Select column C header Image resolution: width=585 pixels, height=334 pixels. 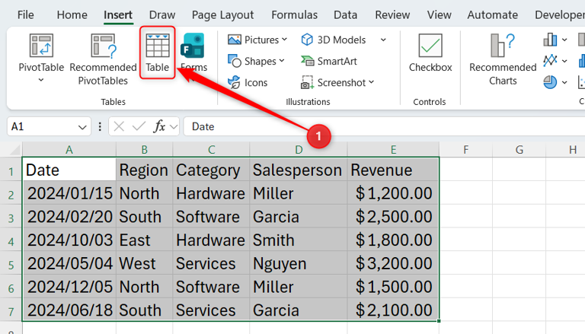point(211,150)
